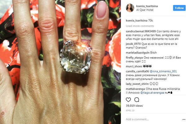Screen dimensions: 186x124
Task: View firefly_stasya profile
Action: coord(134,58)
